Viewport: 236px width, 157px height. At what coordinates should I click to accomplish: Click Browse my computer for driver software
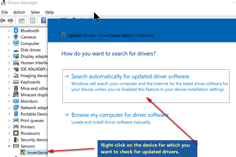click(x=120, y=115)
